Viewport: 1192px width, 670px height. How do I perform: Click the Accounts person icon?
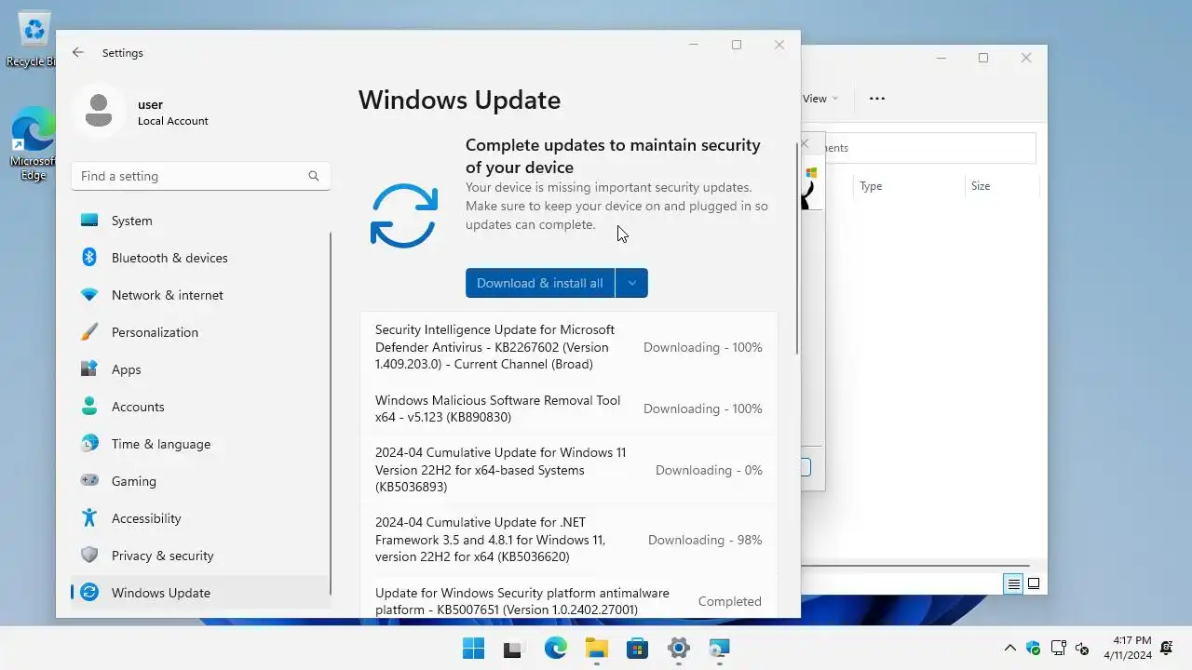89,407
